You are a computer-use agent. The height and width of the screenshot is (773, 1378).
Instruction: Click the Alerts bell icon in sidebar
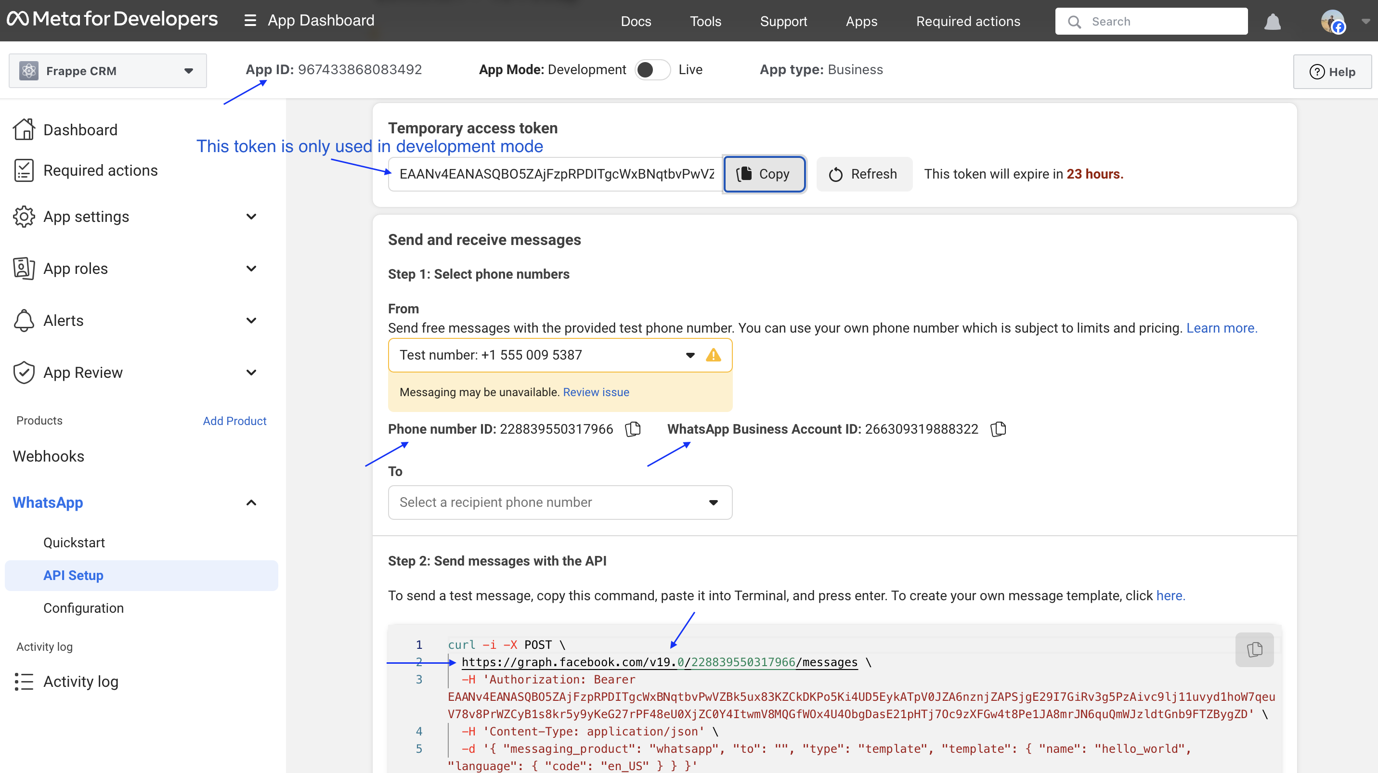pyautogui.click(x=24, y=320)
